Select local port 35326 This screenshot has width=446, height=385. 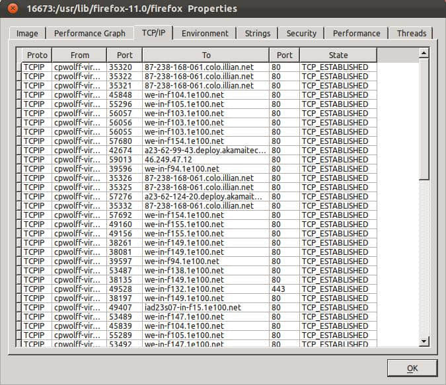[x=125, y=178]
